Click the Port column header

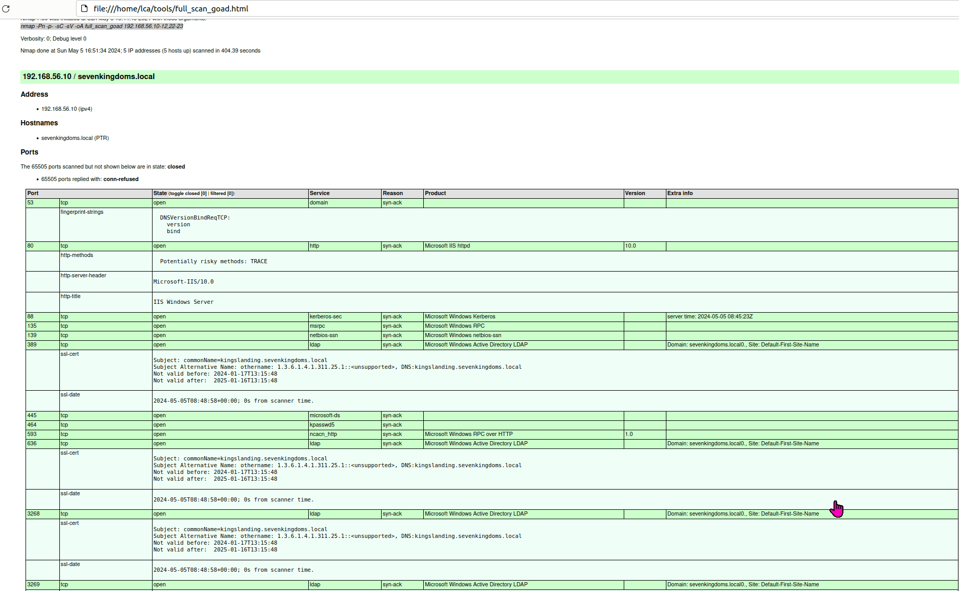tap(89, 194)
